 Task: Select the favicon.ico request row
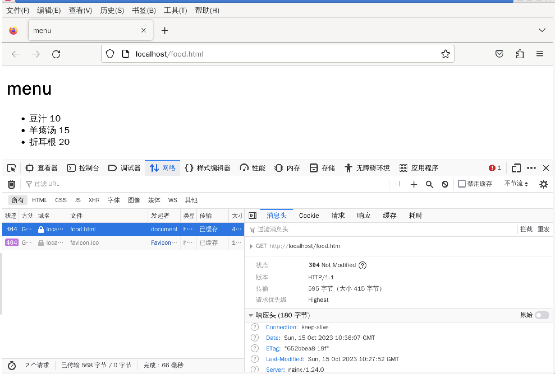[123, 243]
